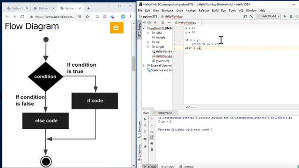Open a new Chrome tab with plus

pyautogui.click(x=89, y=8)
